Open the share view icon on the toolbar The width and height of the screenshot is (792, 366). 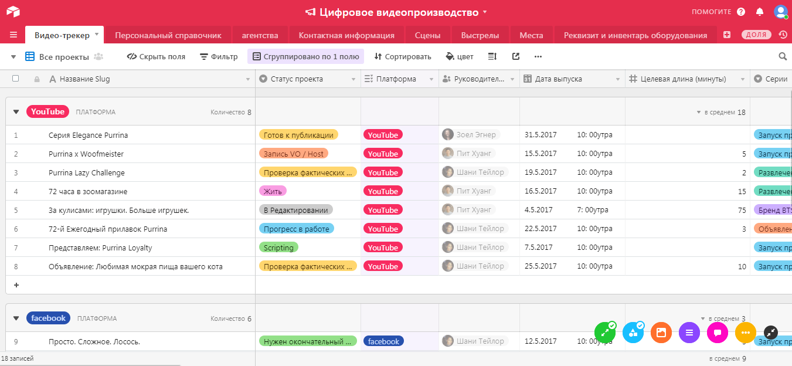515,56
